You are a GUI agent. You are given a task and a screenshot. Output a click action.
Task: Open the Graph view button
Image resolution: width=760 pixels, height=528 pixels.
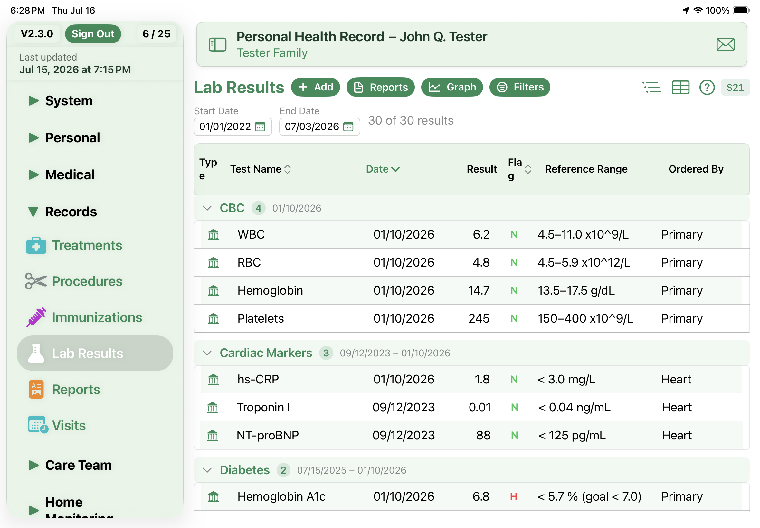451,87
